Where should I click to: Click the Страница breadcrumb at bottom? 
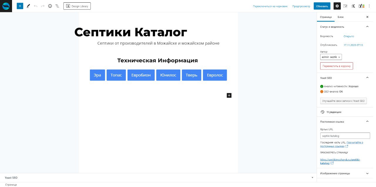point(11,185)
